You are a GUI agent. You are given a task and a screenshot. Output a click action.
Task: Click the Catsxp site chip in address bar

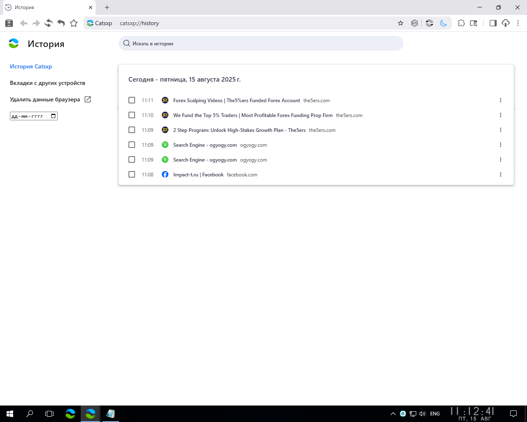coord(100,23)
